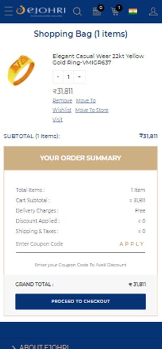162x349 pixels.
Task: Open the search magnifier icon
Action: pyautogui.click(x=77, y=11)
